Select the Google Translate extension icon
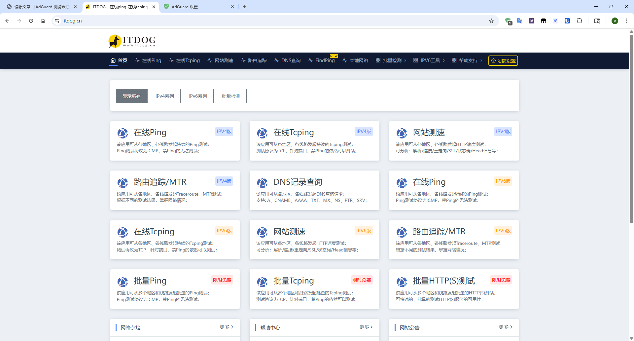The width and height of the screenshot is (634, 341). 519,20
